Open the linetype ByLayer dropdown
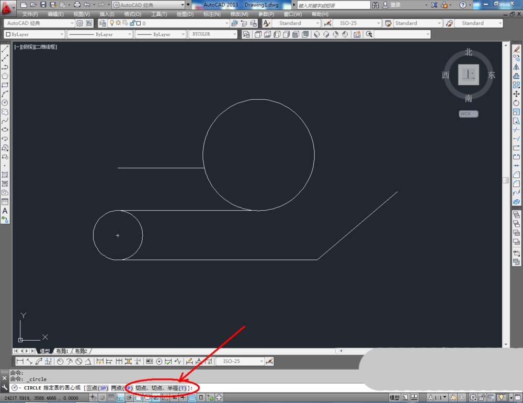Image resolution: width=523 pixels, height=403 pixels. coord(100,34)
